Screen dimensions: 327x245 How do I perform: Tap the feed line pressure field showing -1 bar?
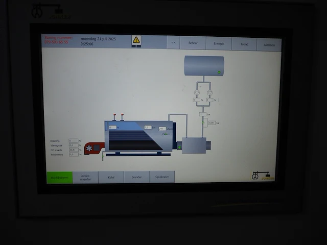click(203, 114)
